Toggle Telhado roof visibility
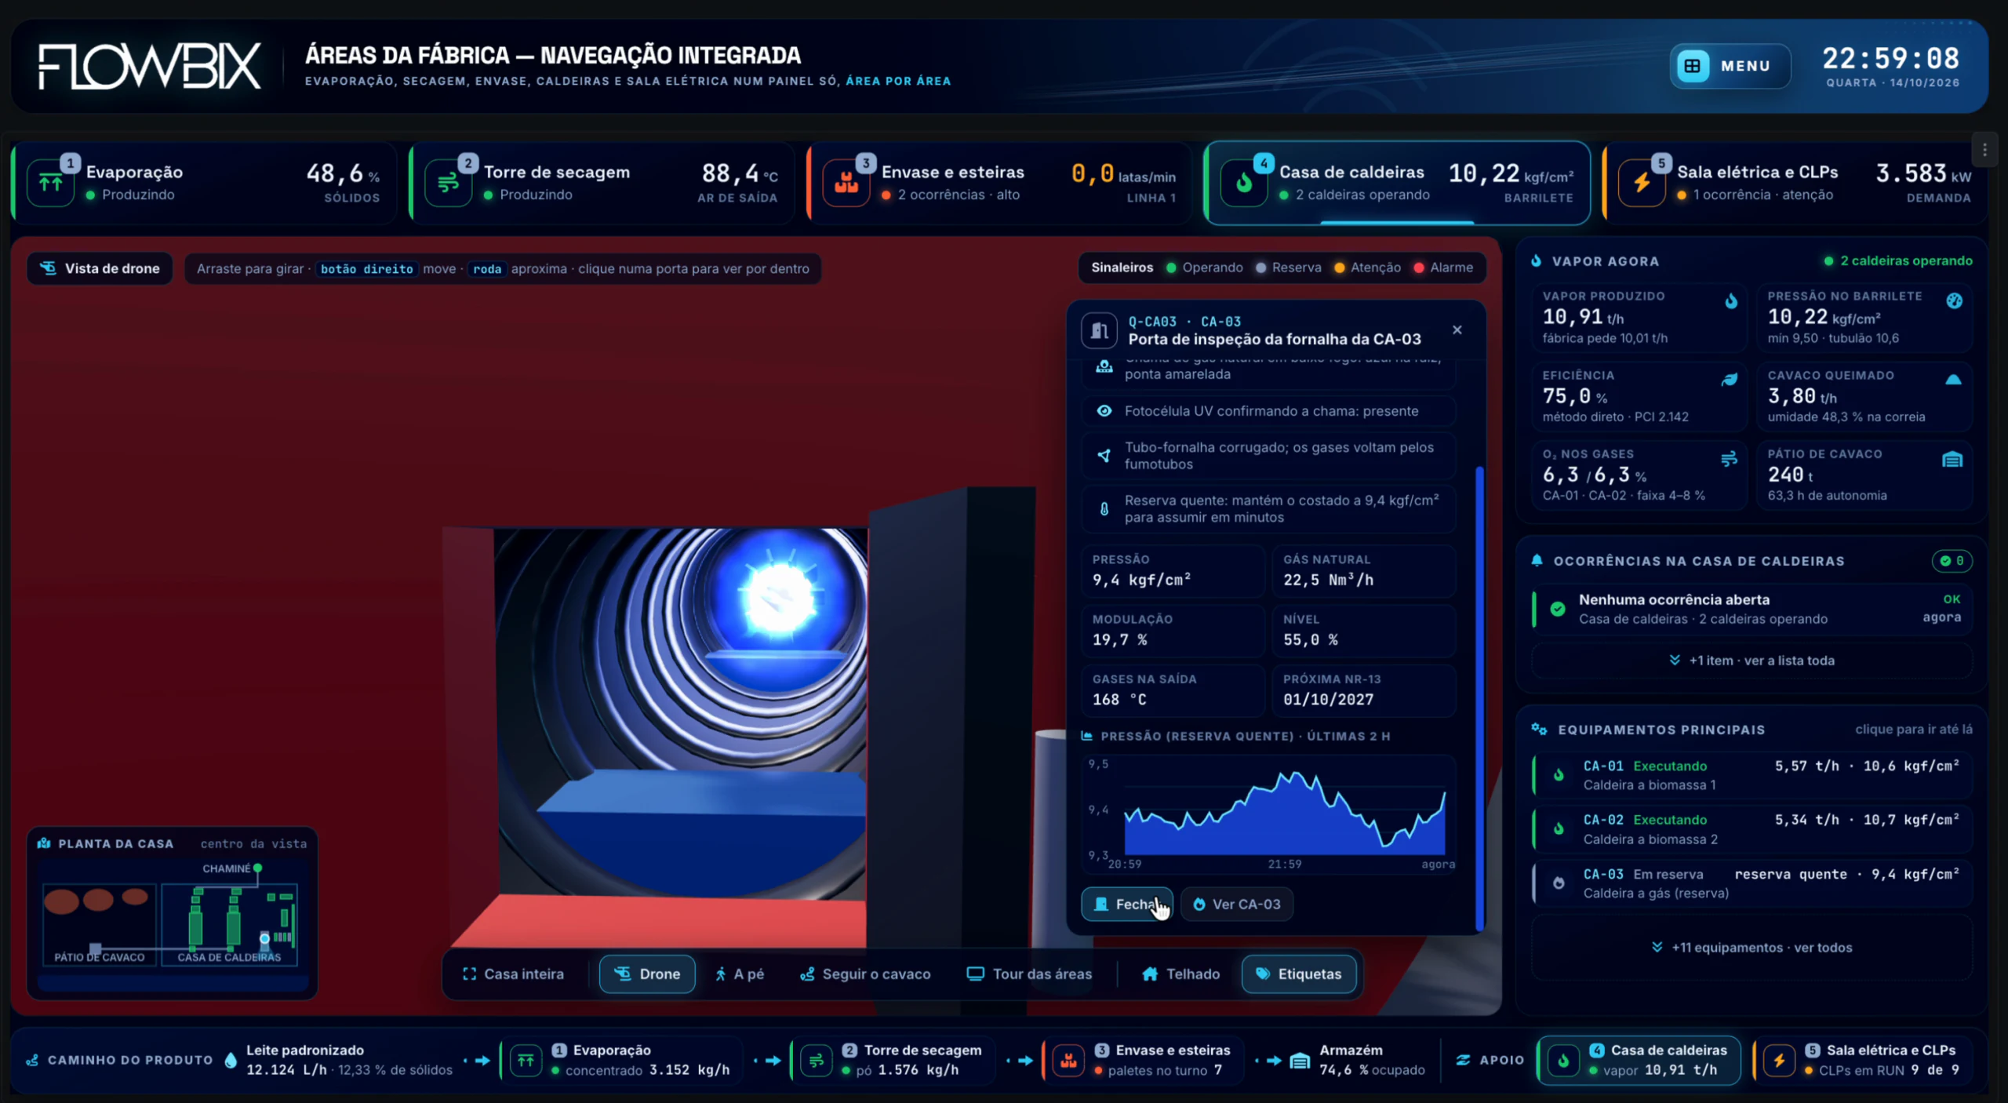Viewport: 2008px width, 1103px height. click(x=1181, y=974)
